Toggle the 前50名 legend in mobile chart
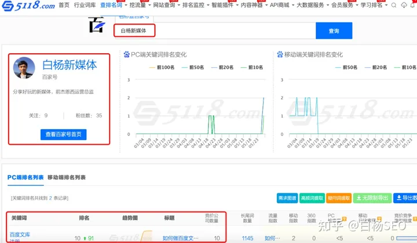Screen dimensions: 417x243 346,68
